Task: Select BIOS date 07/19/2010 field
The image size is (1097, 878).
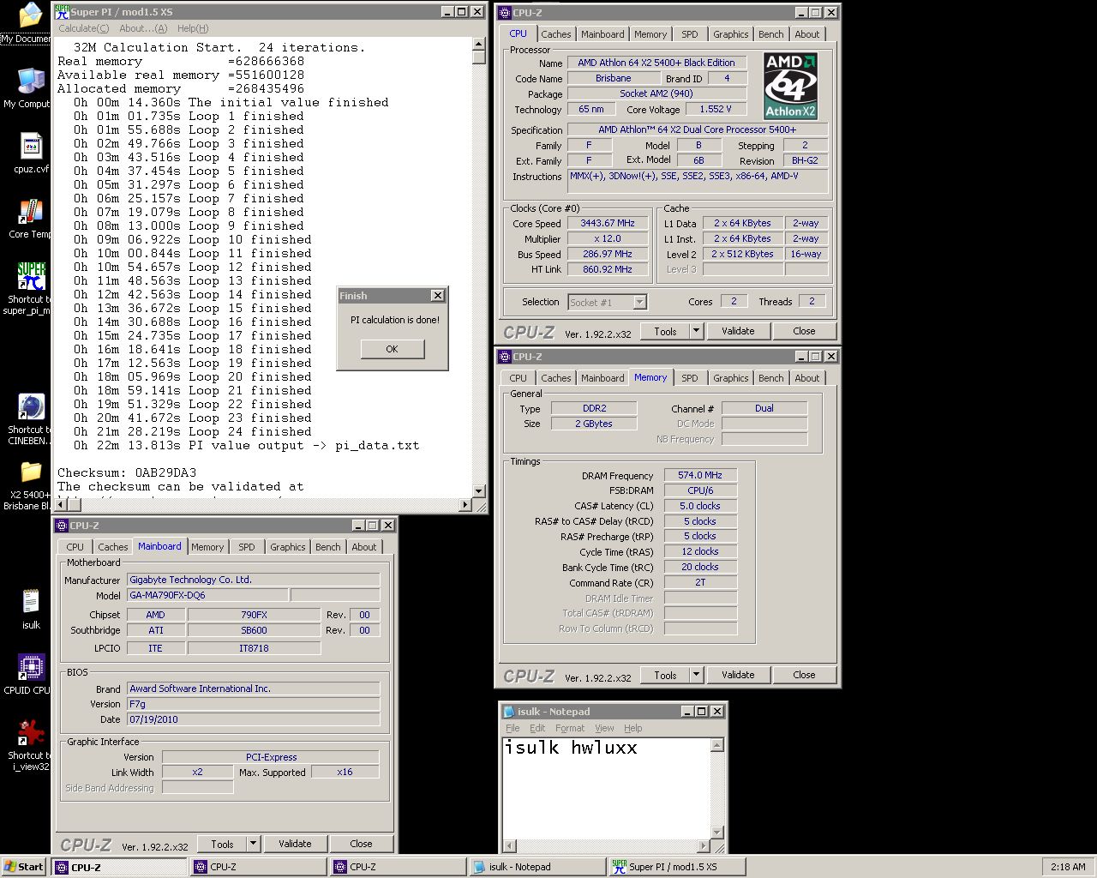Action: click(x=253, y=719)
